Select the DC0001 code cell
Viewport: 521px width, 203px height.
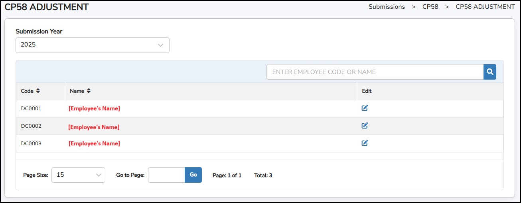coord(31,108)
